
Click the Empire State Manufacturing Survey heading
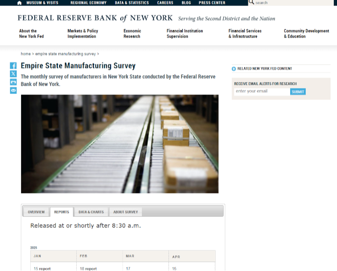pos(78,66)
